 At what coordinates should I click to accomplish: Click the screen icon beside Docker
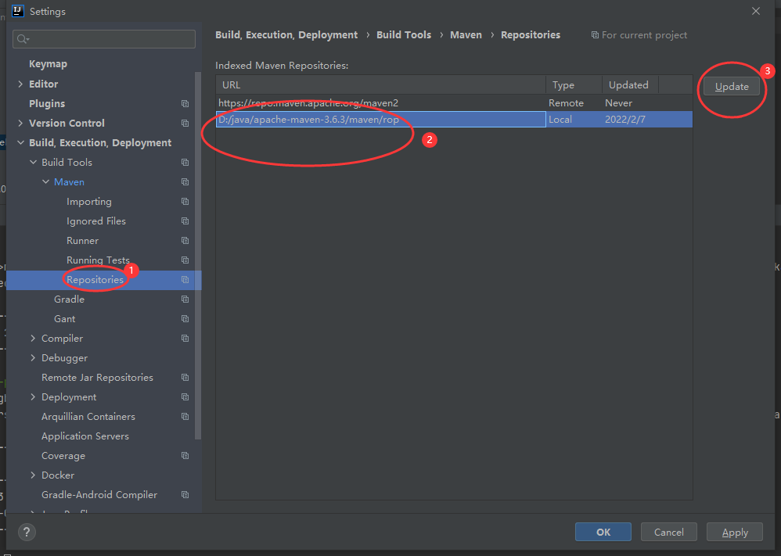click(185, 475)
